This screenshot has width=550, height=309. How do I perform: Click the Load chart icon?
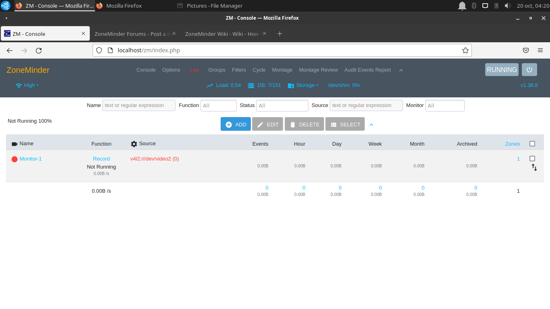click(x=210, y=85)
